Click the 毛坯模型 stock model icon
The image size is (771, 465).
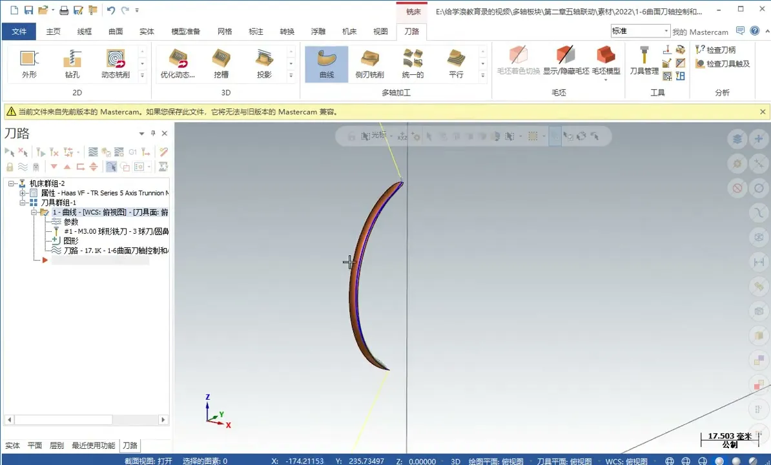point(604,63)
